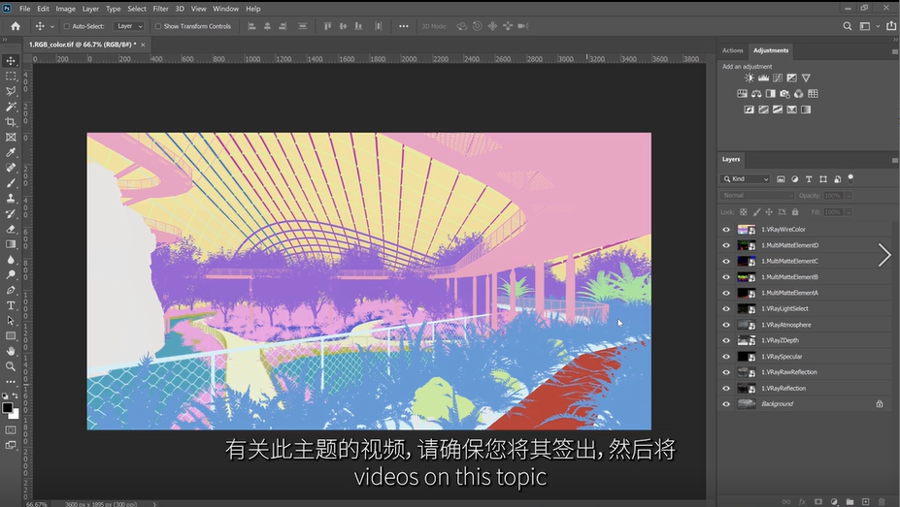Select the Blur tool
Viewport: 900px width, 507px height.
[x=11, y=260]
